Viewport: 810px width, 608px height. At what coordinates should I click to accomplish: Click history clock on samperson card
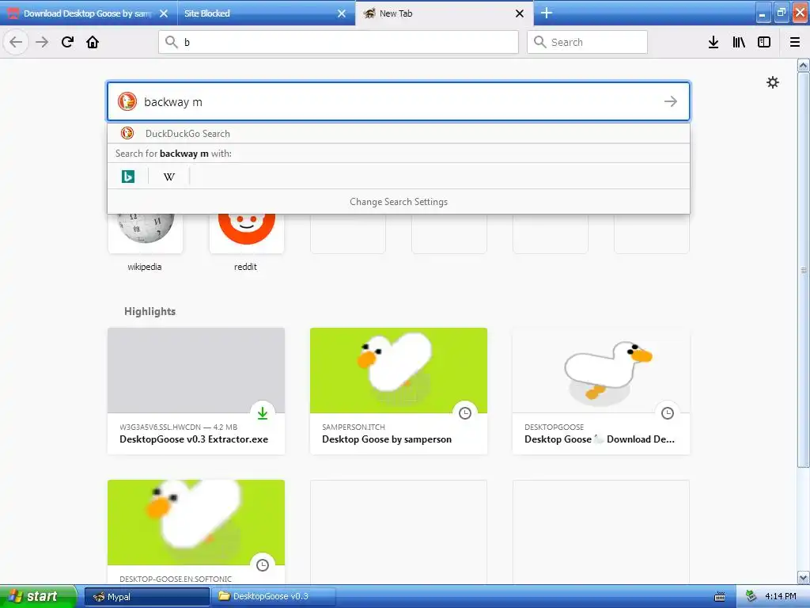pyautogui.click(x=465, y=413)
